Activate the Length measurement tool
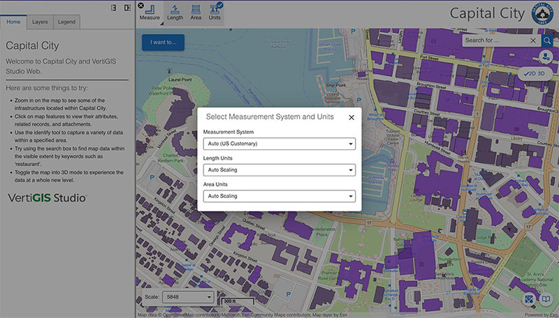This screenshot has height=318, width=559. click(x=175, y=13)
